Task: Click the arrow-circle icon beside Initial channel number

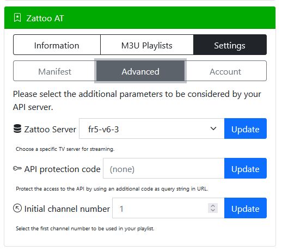Action: 17,208
